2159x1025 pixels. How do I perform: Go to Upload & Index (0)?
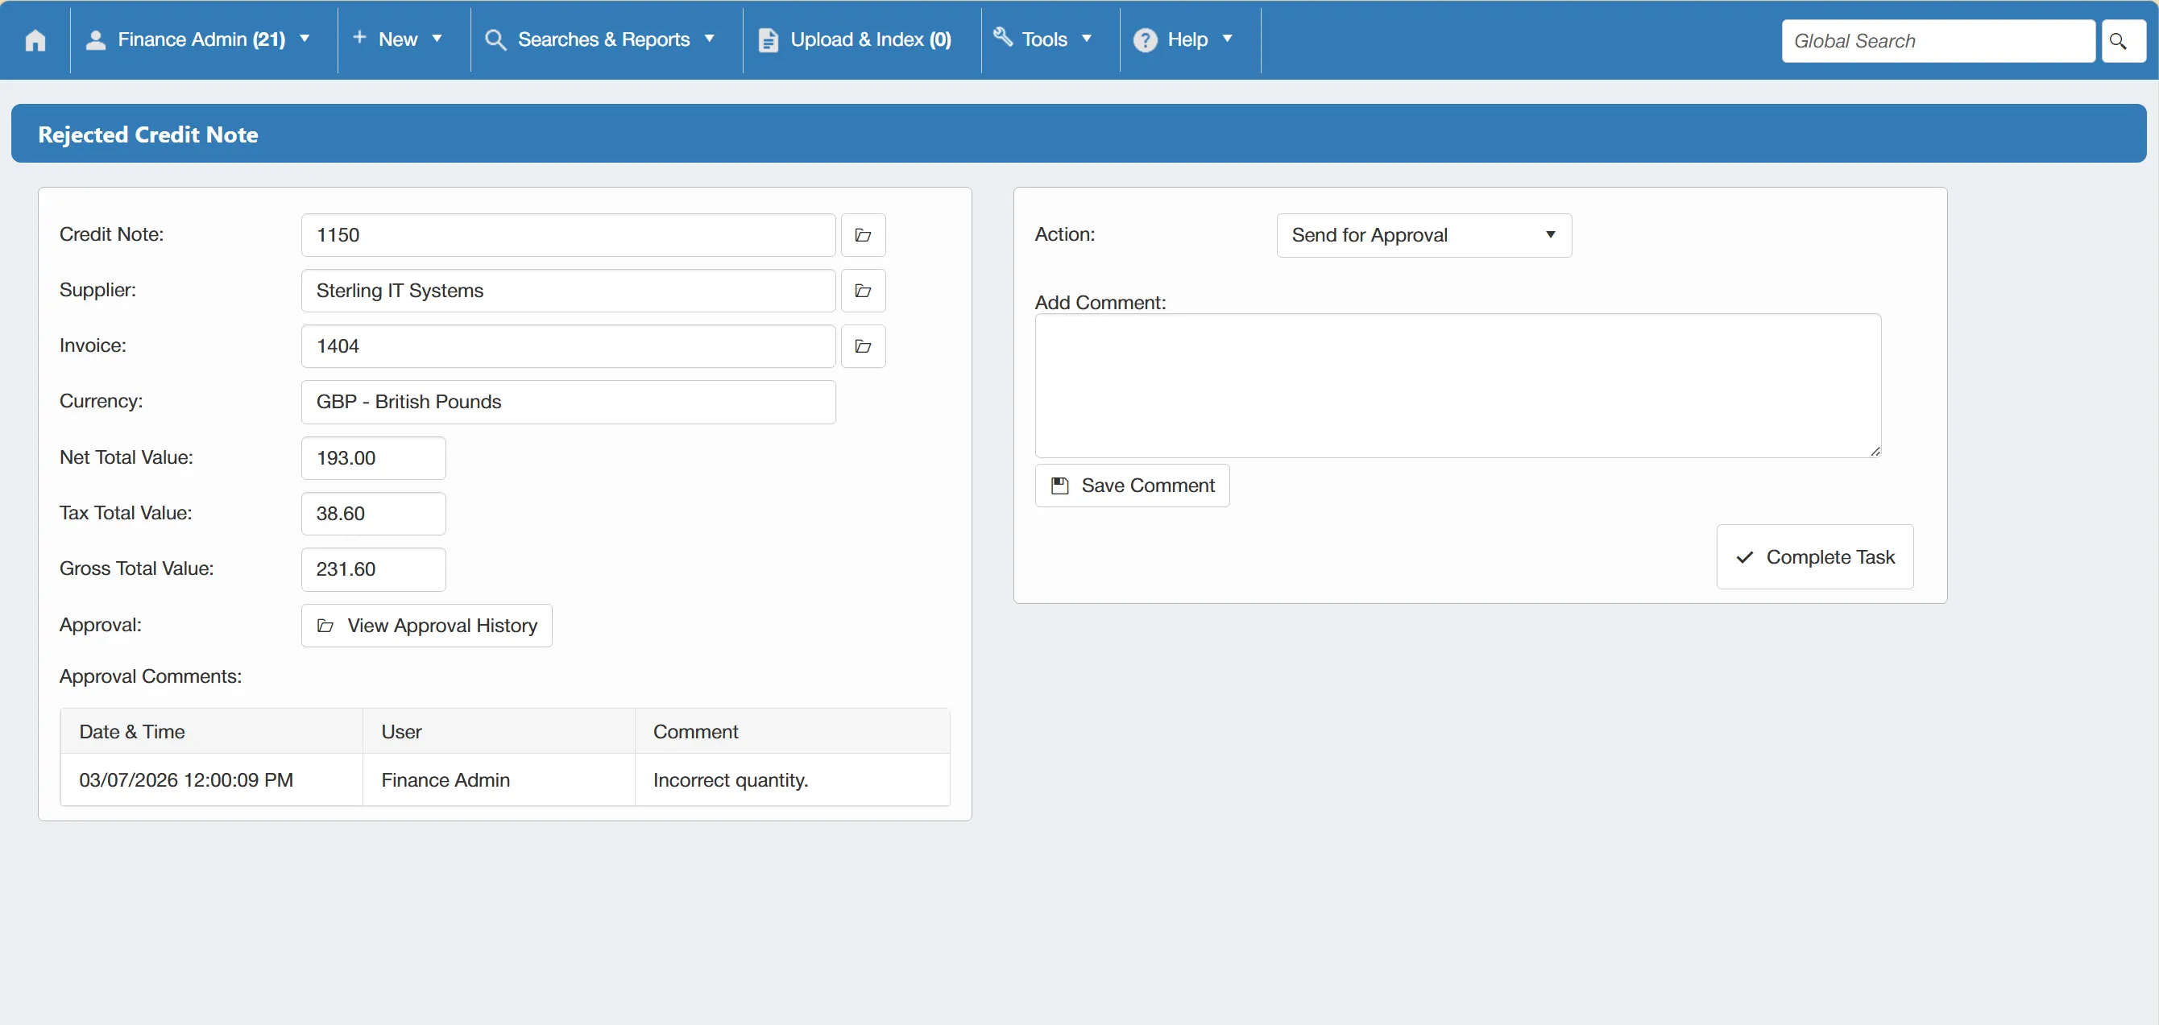pos(855,39)
